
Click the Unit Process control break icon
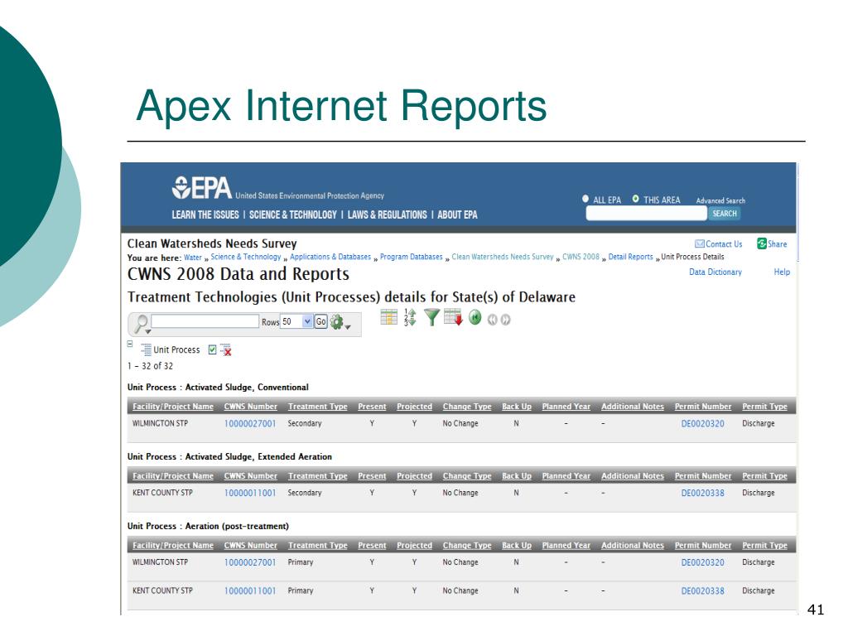[146, 350]
